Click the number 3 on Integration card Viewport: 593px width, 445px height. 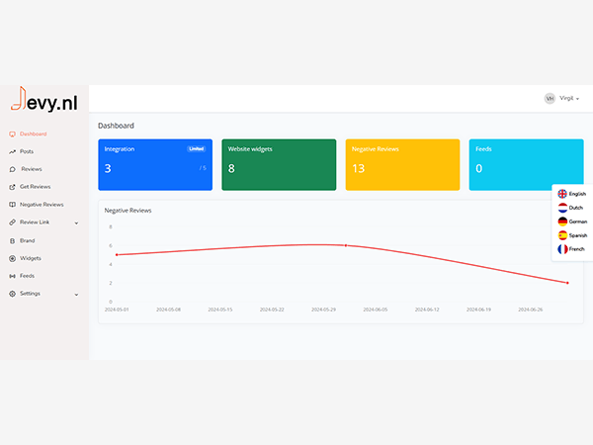(108, 168)
